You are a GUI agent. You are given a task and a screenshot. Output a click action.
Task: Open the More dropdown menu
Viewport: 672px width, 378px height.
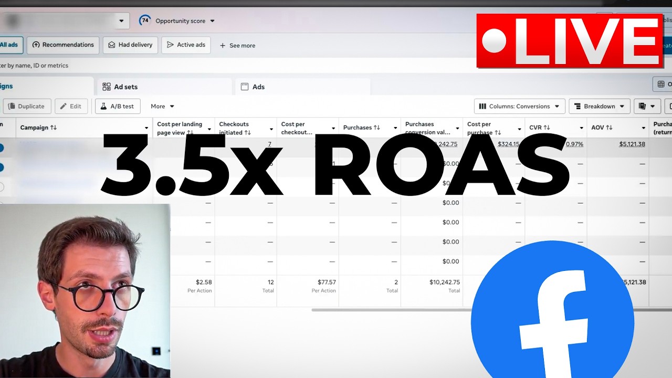click(162, 106)
